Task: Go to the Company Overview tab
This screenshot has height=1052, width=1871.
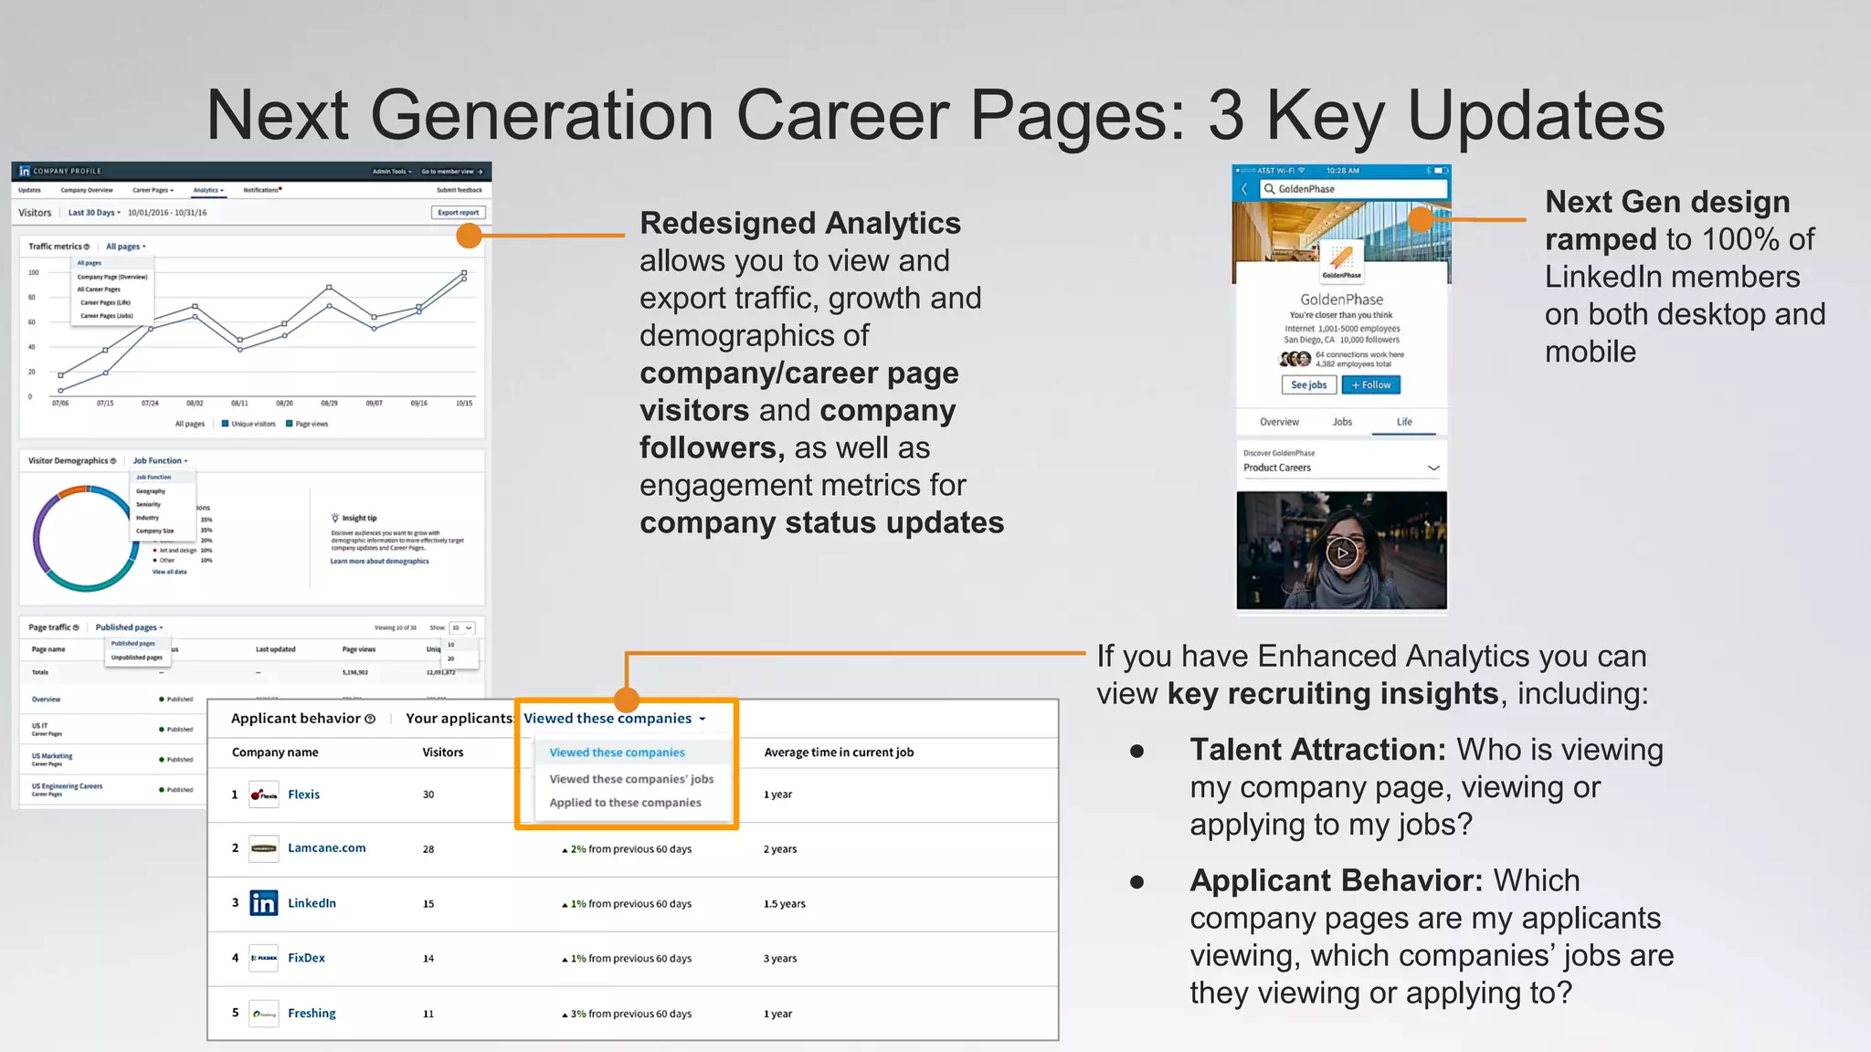Action: click(87, 190)
